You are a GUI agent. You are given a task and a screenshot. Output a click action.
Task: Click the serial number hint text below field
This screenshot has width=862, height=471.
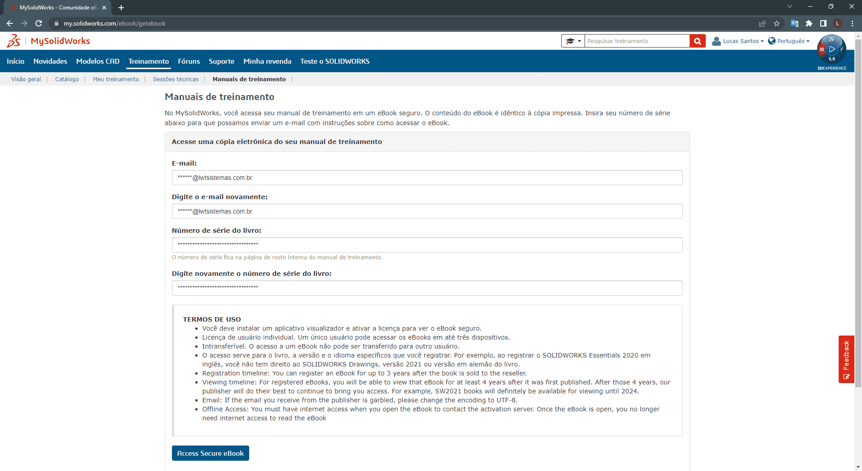pyautogui.click(x=277, y=257)
